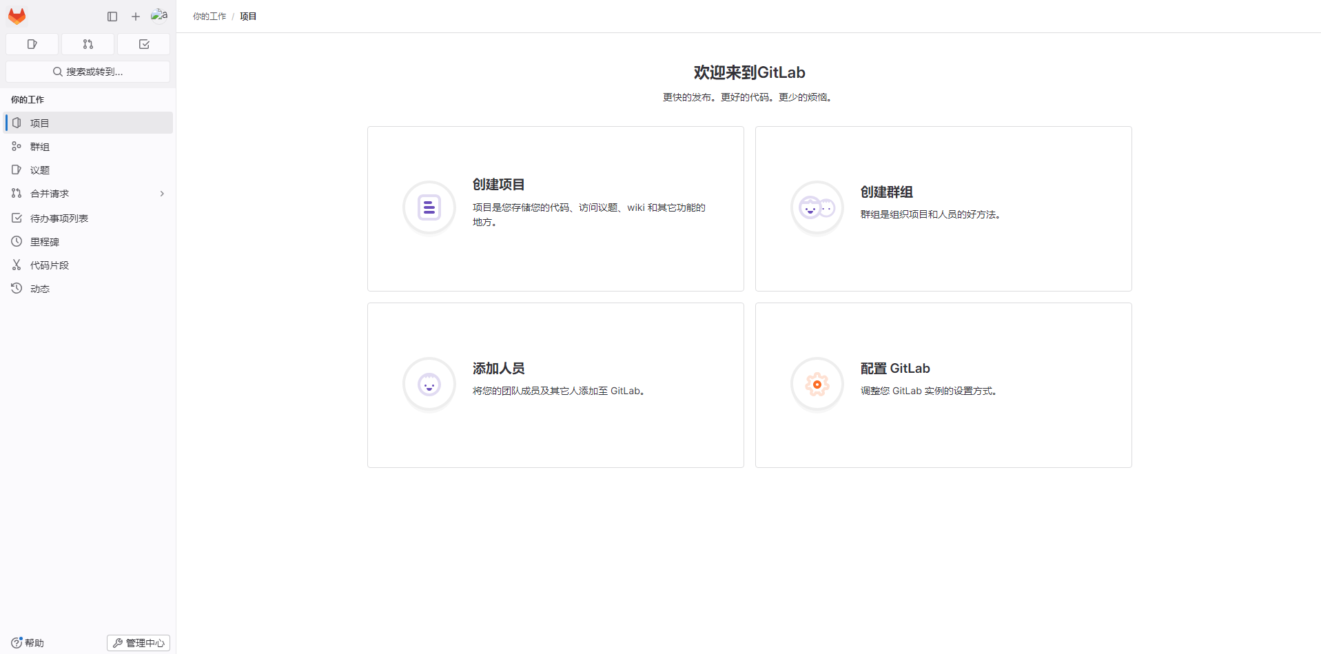Open the create new plus menu

136,17
